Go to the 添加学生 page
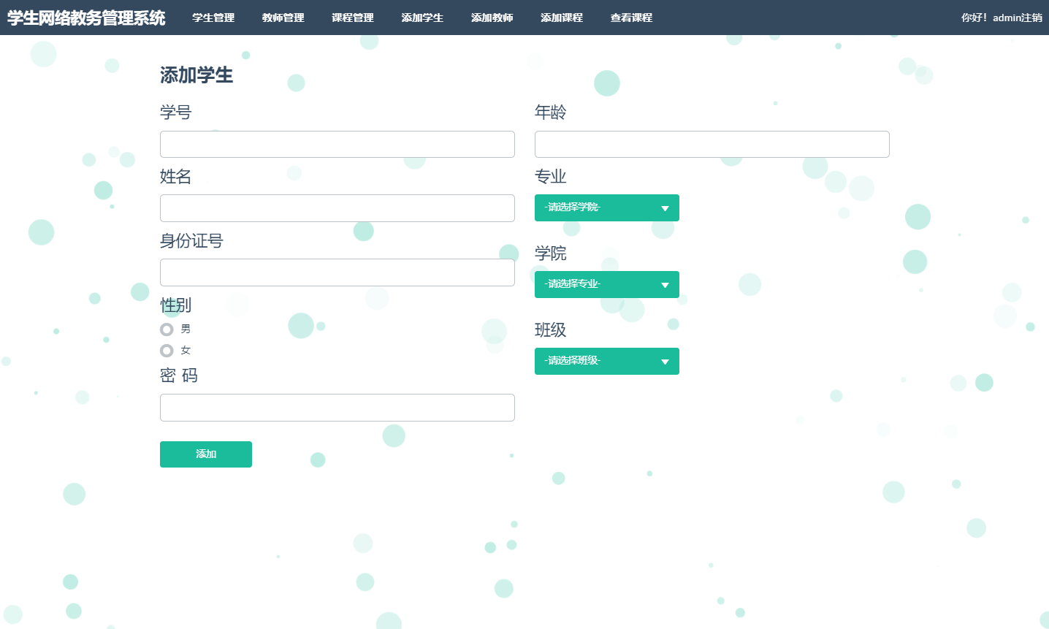 (x=422, y=17)
